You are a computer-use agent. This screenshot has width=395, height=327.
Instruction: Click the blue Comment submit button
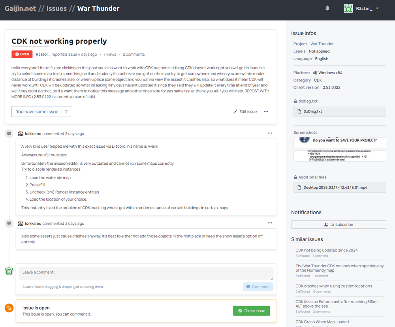(x=258, y=287)
